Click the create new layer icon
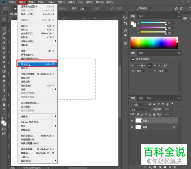191x169 pixels. click(x=170, y=167)
